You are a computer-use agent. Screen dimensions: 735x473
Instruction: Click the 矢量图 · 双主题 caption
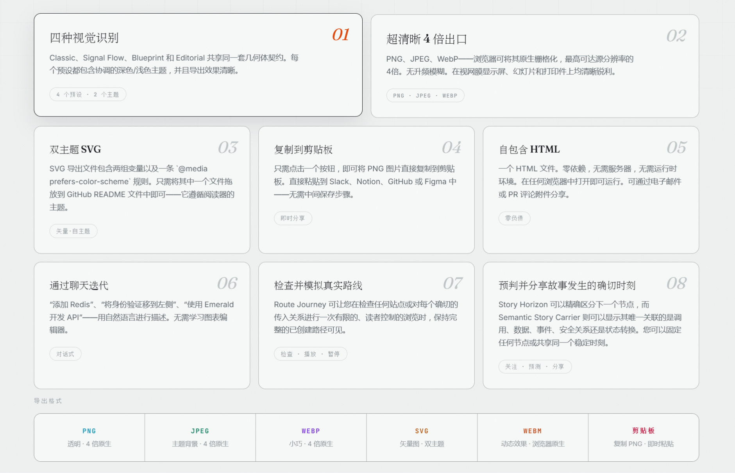point(422,444)
